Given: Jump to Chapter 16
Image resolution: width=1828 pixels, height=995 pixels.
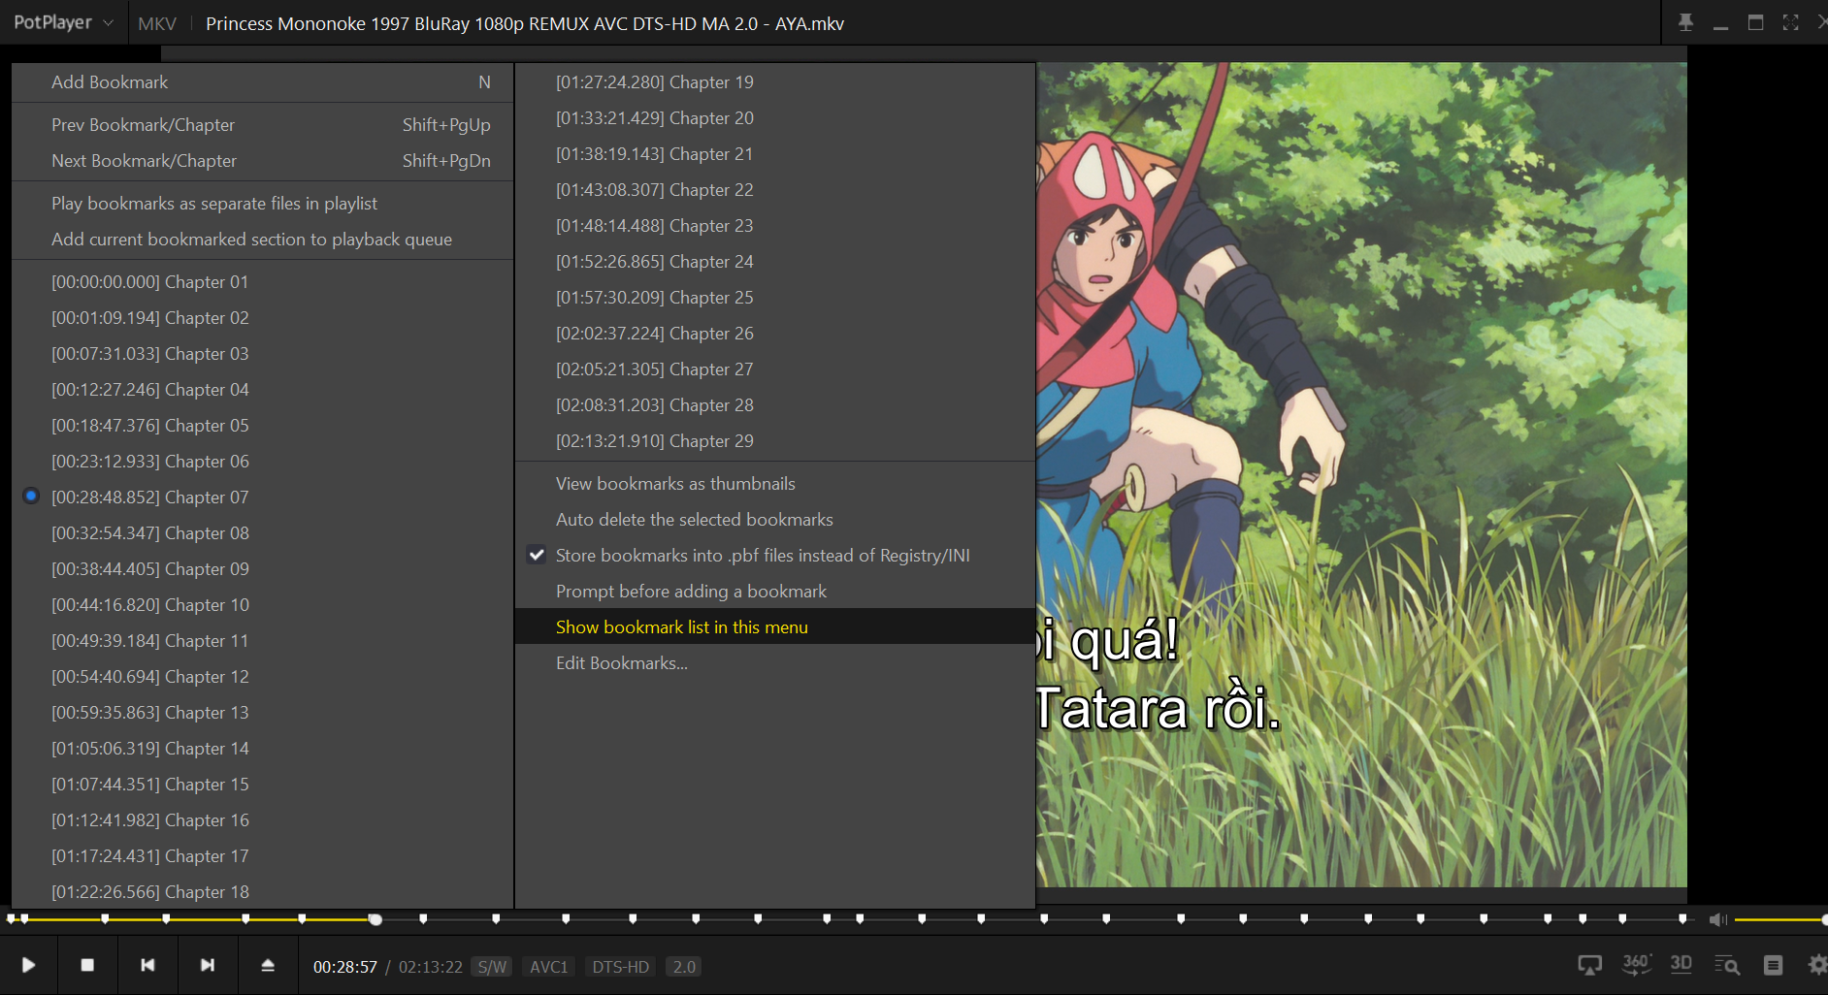Looking at the screenshot, I should pyautogui.click(x=262, y=820).
